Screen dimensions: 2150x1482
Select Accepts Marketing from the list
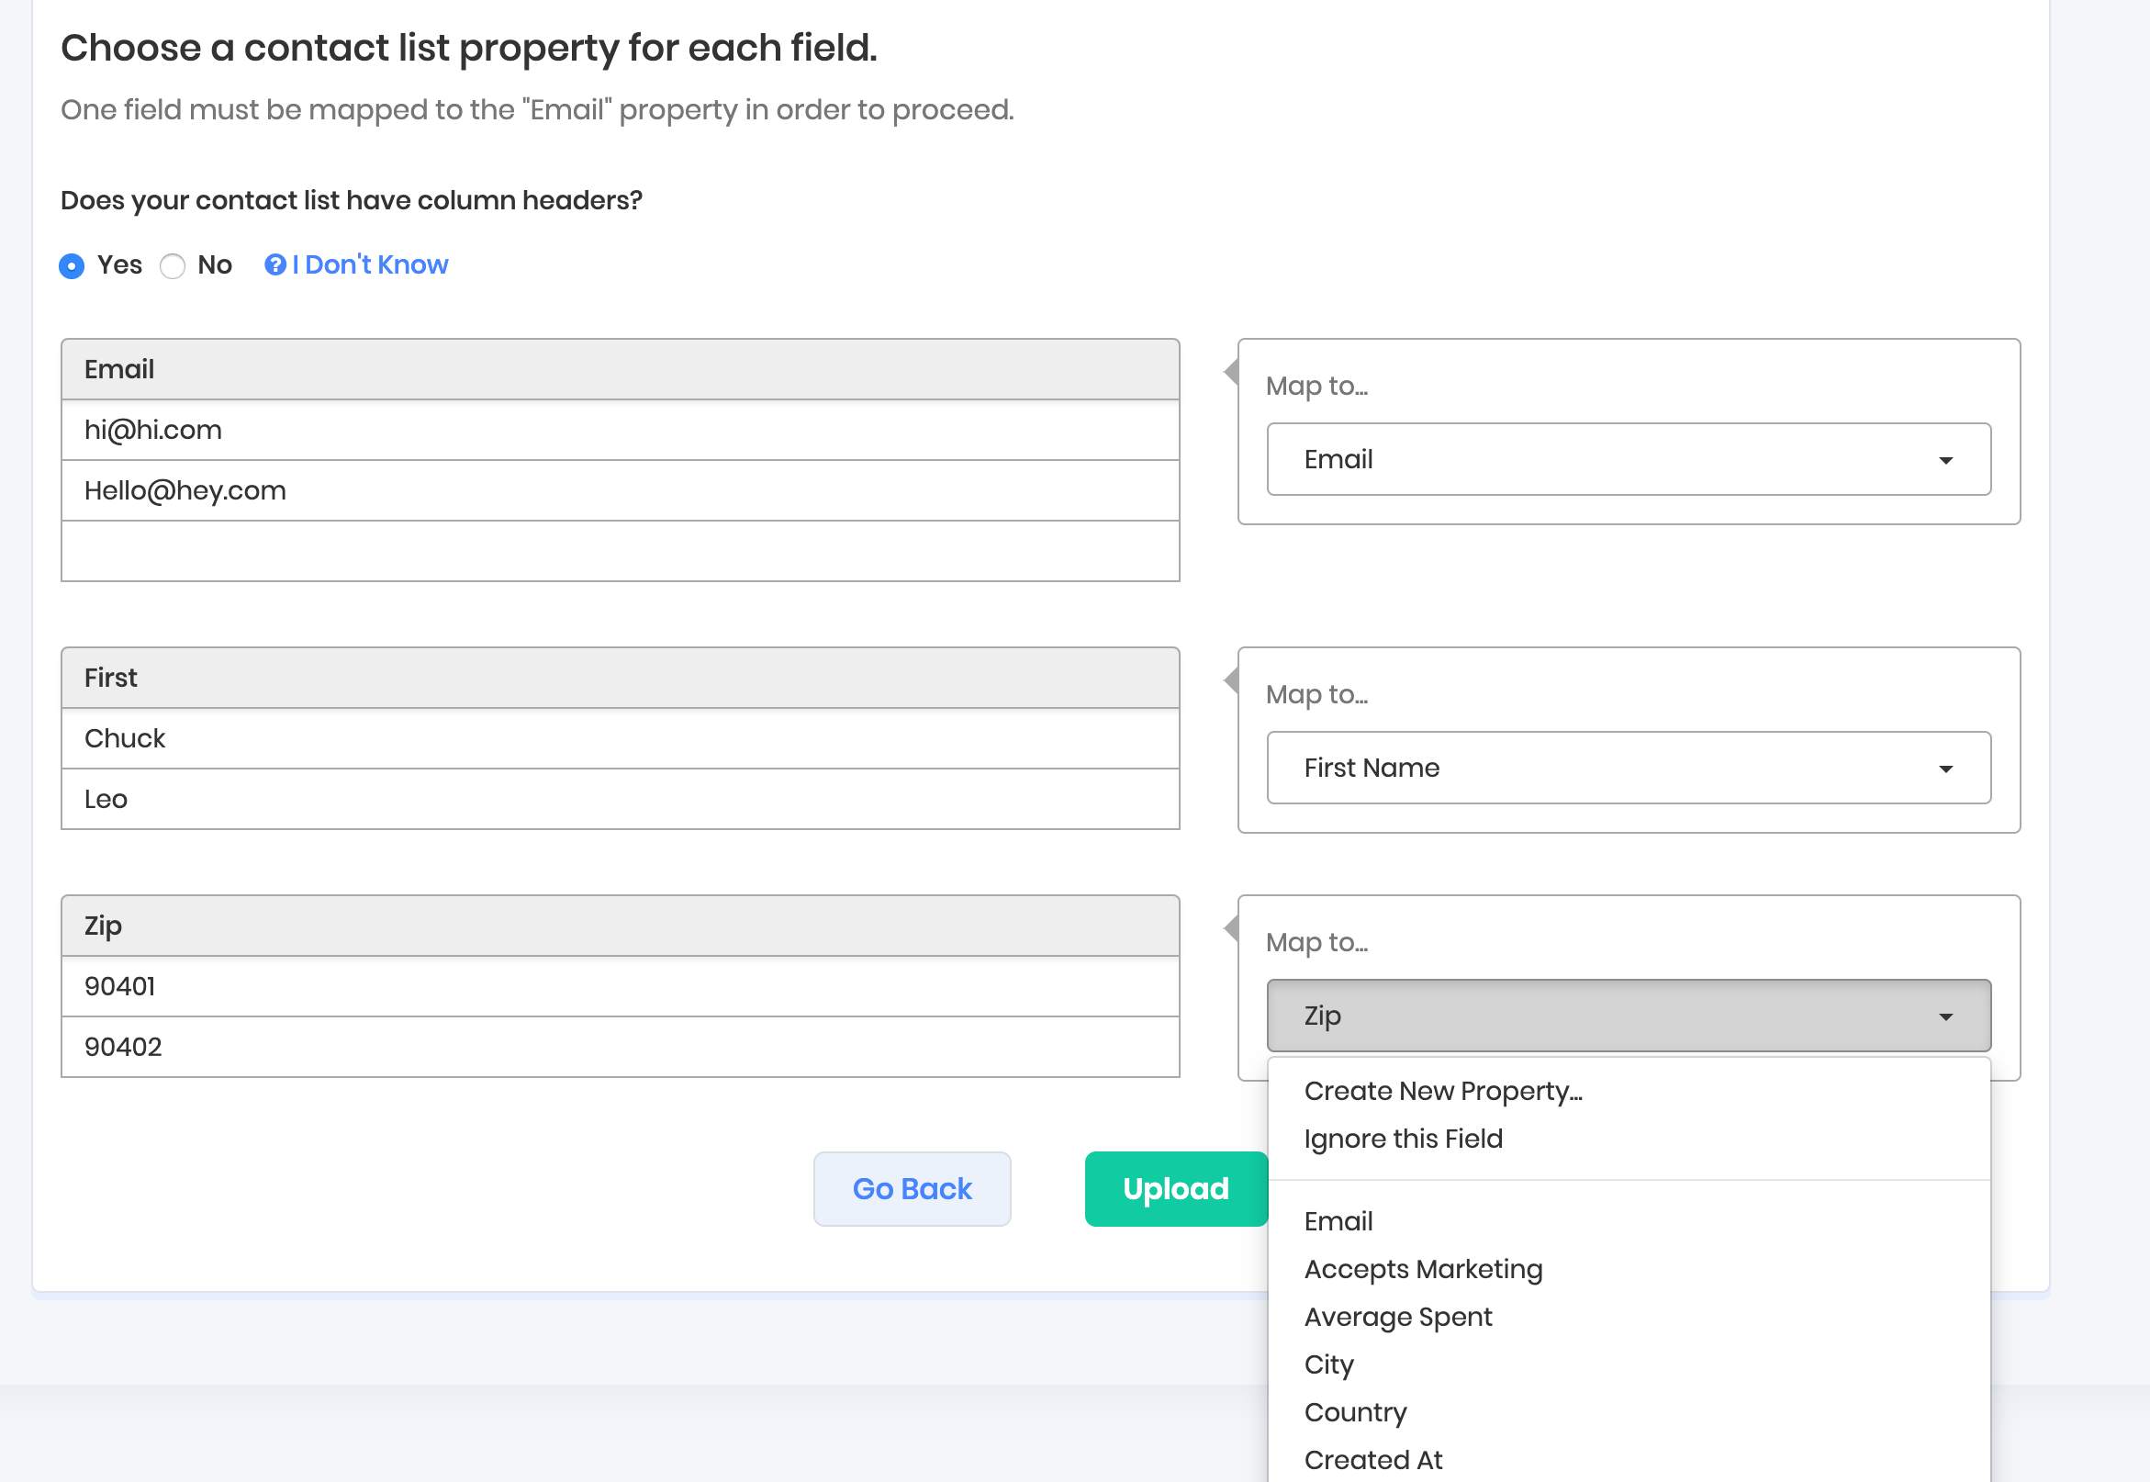point(1422,1269)
